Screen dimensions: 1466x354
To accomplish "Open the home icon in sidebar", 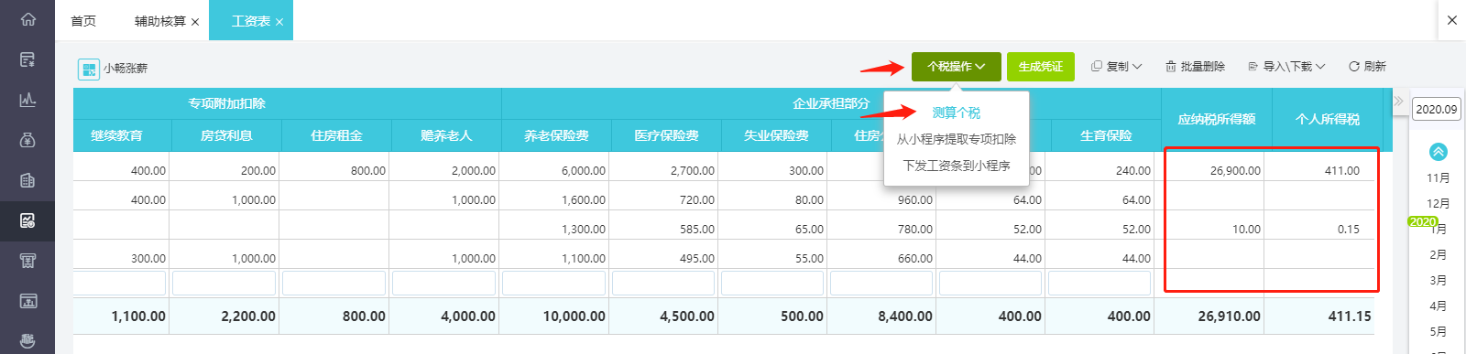I will click(x=27, y=19).
